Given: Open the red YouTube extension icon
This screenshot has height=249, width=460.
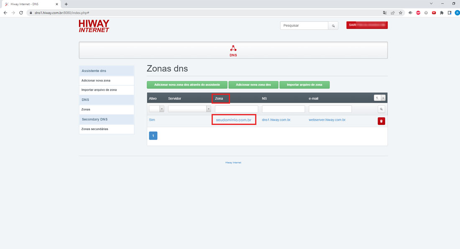Looking at the screenshot, I should (x=434, y=13).
